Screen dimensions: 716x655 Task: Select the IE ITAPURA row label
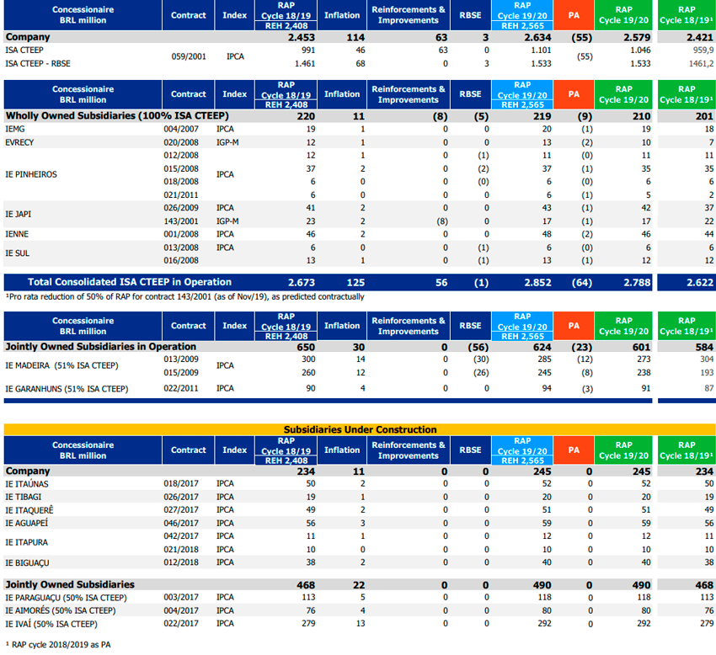click(x=26, y=542)
